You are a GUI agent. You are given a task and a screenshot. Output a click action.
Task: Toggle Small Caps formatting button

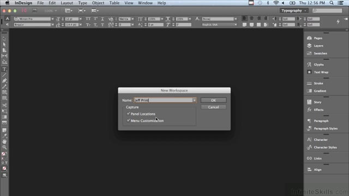tap(88, 24)
